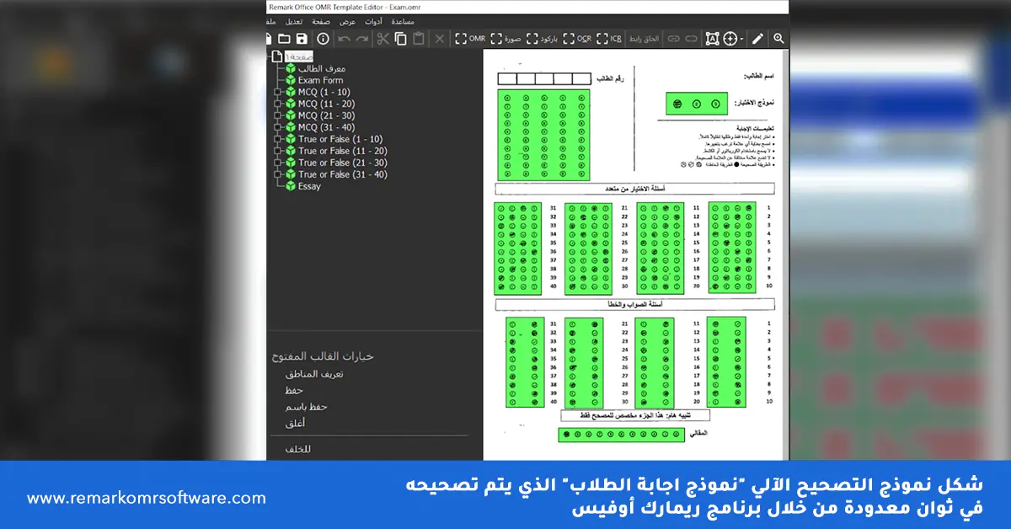Screen dimensions: 1011x529
Task: Open the عرض (View) menu
Action: (346, 21)
